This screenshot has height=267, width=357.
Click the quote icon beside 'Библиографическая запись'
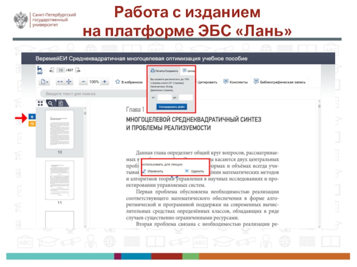pyautogui.click(x=256, y=81)
